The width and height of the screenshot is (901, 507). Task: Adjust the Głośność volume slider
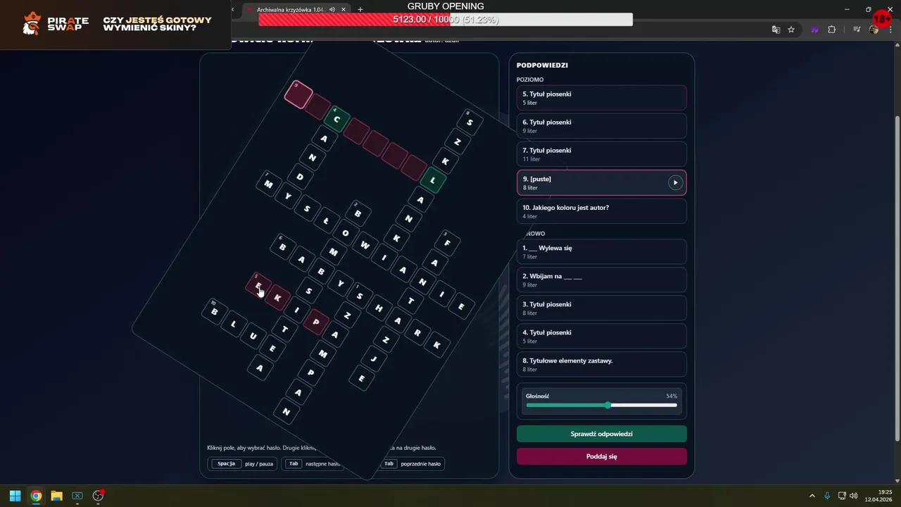(x=601, y=405)
